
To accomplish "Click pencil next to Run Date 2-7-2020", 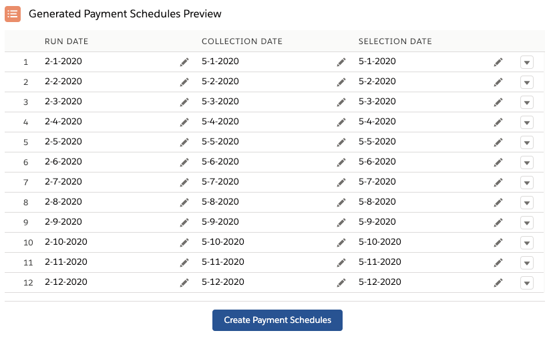I will pos(184,183).
